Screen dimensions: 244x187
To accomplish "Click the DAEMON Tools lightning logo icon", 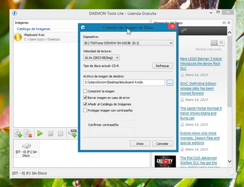I will pos(15,13).
